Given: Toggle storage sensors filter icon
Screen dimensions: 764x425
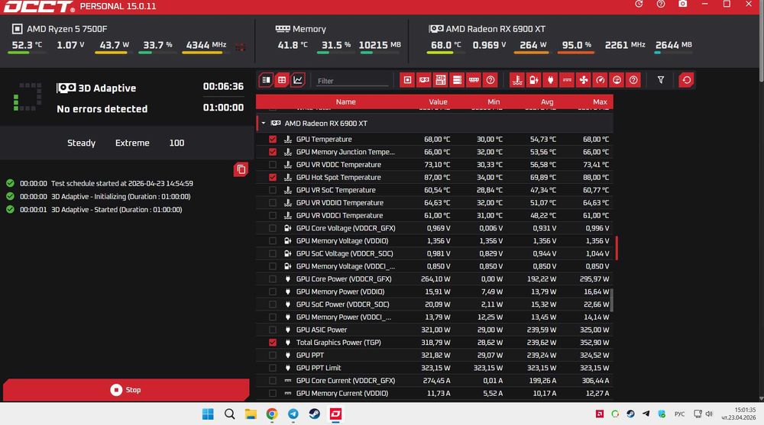Looking at the screenshot, I should (x=457, y=80).
